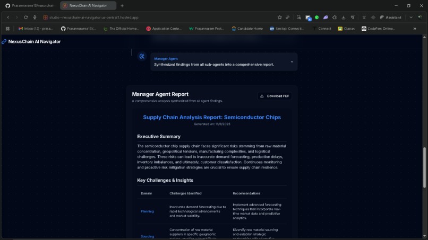This screenshot has width=428, height=240.
Task: Open the Prasannaram Prot bookmark
Action: click(207, 29)
